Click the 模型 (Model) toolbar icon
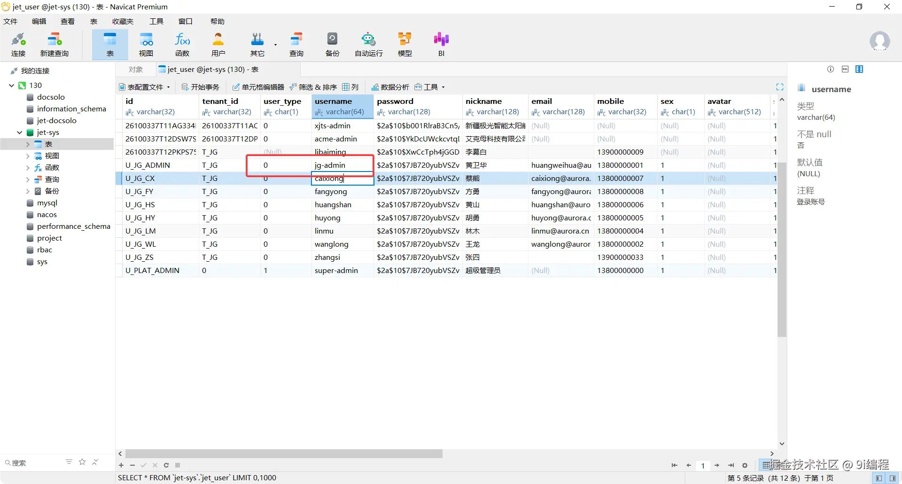This screenshot has width=902, height=484. (x=405, y=45)
